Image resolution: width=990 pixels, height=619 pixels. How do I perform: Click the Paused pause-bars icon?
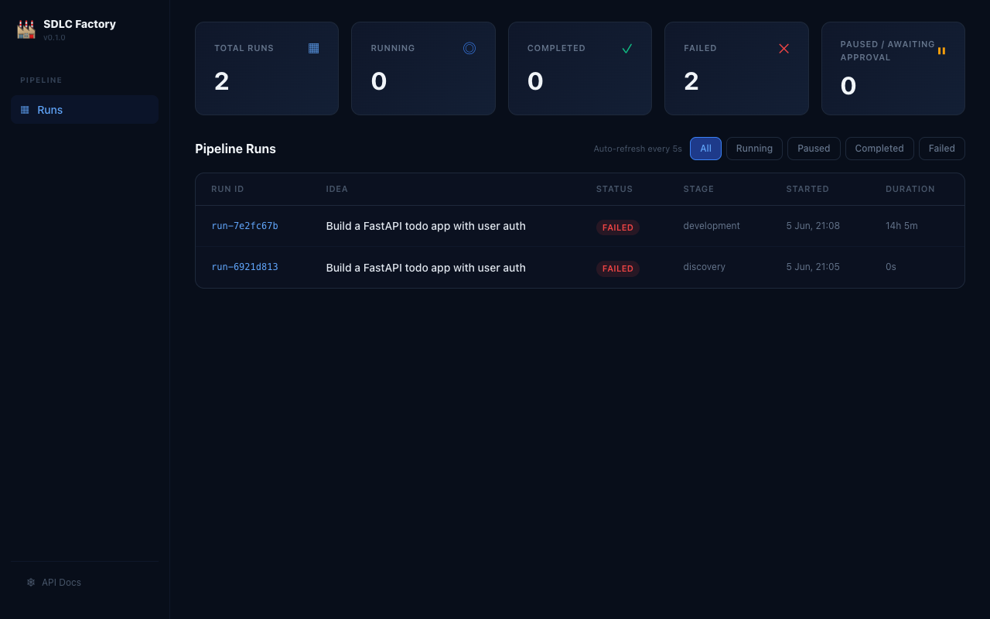[x=941, y=50]
